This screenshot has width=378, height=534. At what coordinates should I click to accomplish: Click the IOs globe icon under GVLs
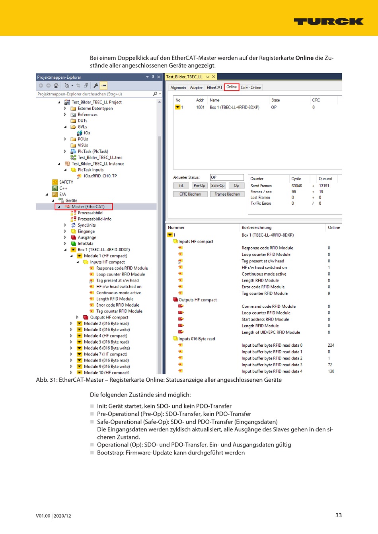click(80, 133)
